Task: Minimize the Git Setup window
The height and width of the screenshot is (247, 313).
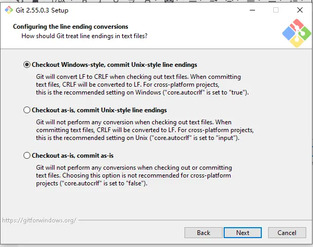Action: [x=252, y=10]
